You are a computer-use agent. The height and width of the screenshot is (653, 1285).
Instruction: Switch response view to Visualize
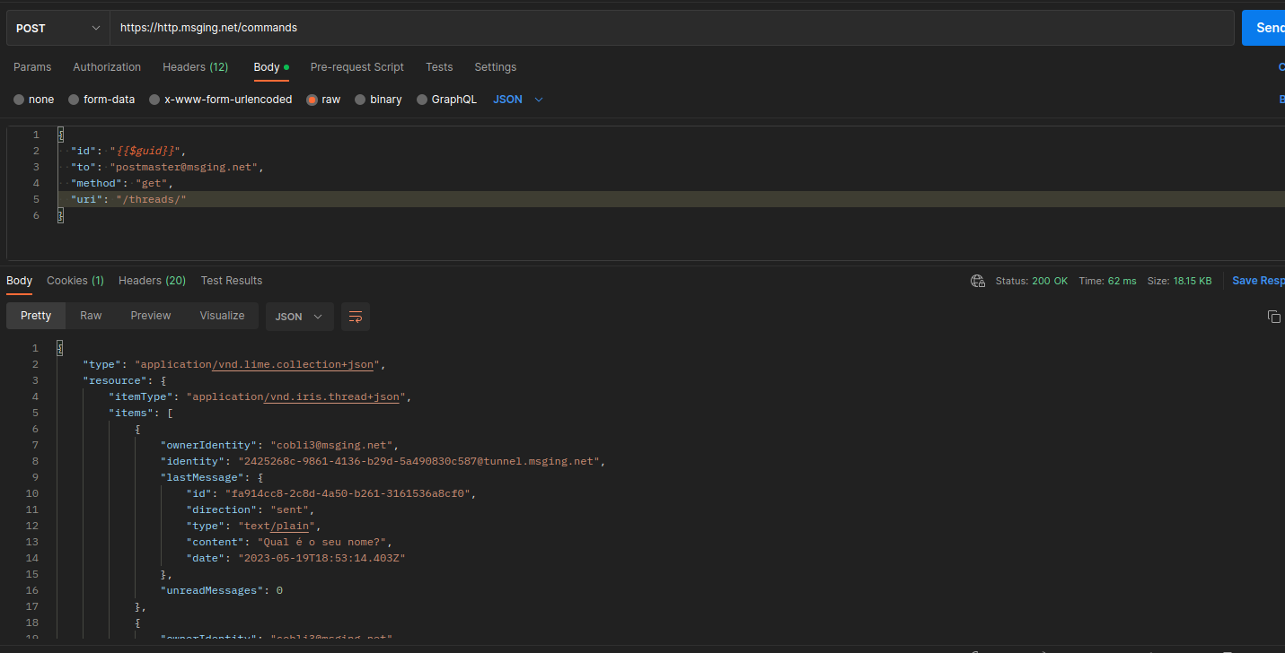222,316
